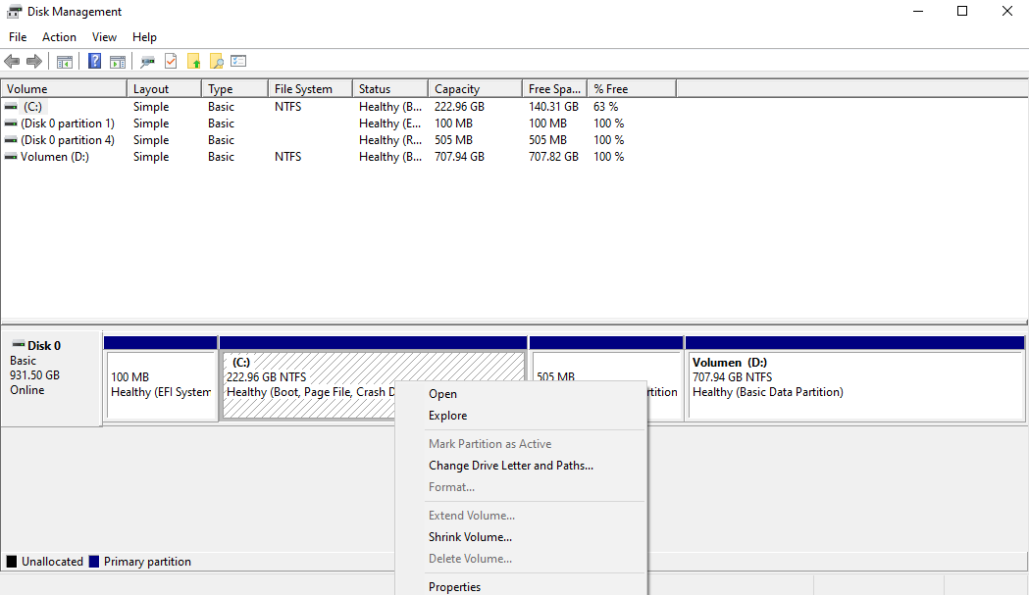The height and width of the screenshot is (595, 1029).
Task: Click disabled Extend Volume... entry
Action: 521,515
